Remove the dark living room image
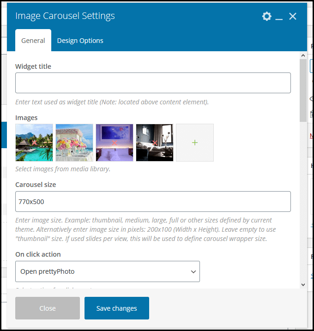This screenshot has width=314, height=331. pyautogui.click(x=154, y=143)
